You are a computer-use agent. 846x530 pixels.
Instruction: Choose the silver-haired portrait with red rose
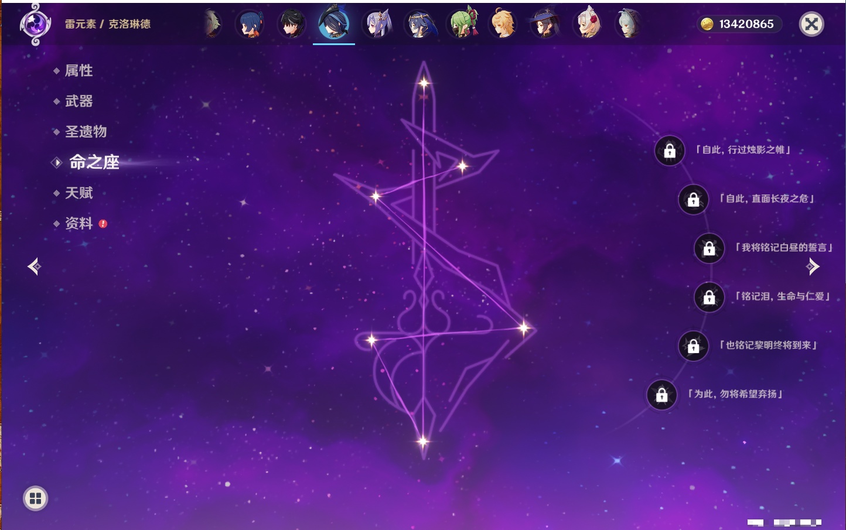pos(588,23)
